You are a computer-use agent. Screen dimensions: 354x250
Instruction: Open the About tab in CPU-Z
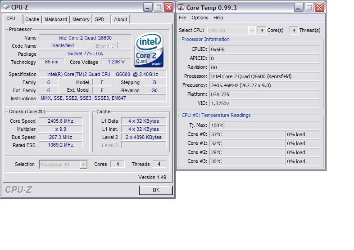(x=120, y=19)
